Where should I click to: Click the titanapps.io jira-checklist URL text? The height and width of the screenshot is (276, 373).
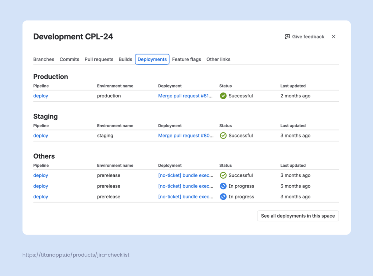point(76,255)
